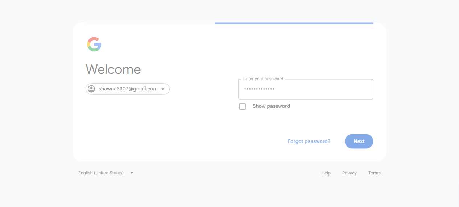
Task: Open the Privacy link
Action: [350, 173]
